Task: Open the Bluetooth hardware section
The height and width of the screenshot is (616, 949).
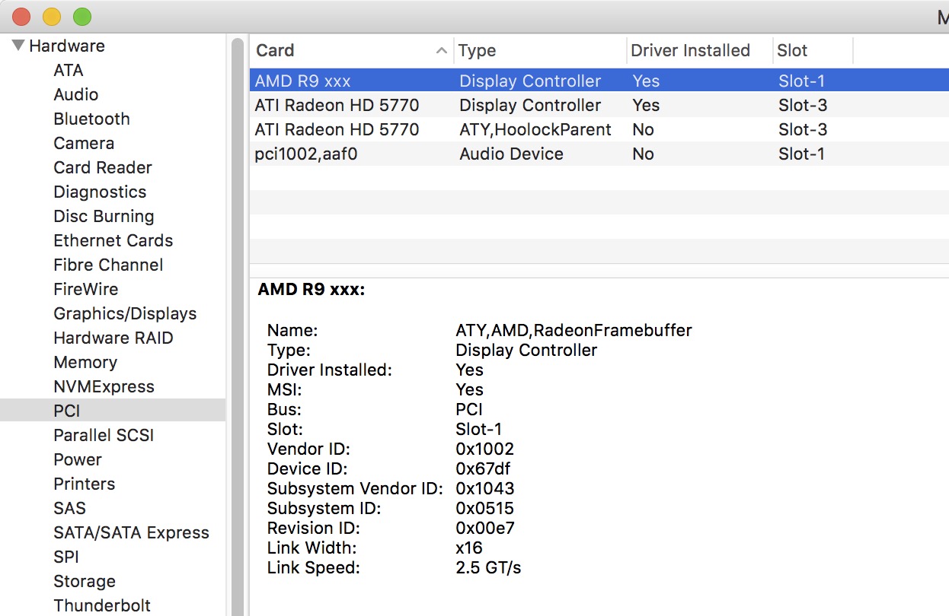Action: click(x=91, y=119)
